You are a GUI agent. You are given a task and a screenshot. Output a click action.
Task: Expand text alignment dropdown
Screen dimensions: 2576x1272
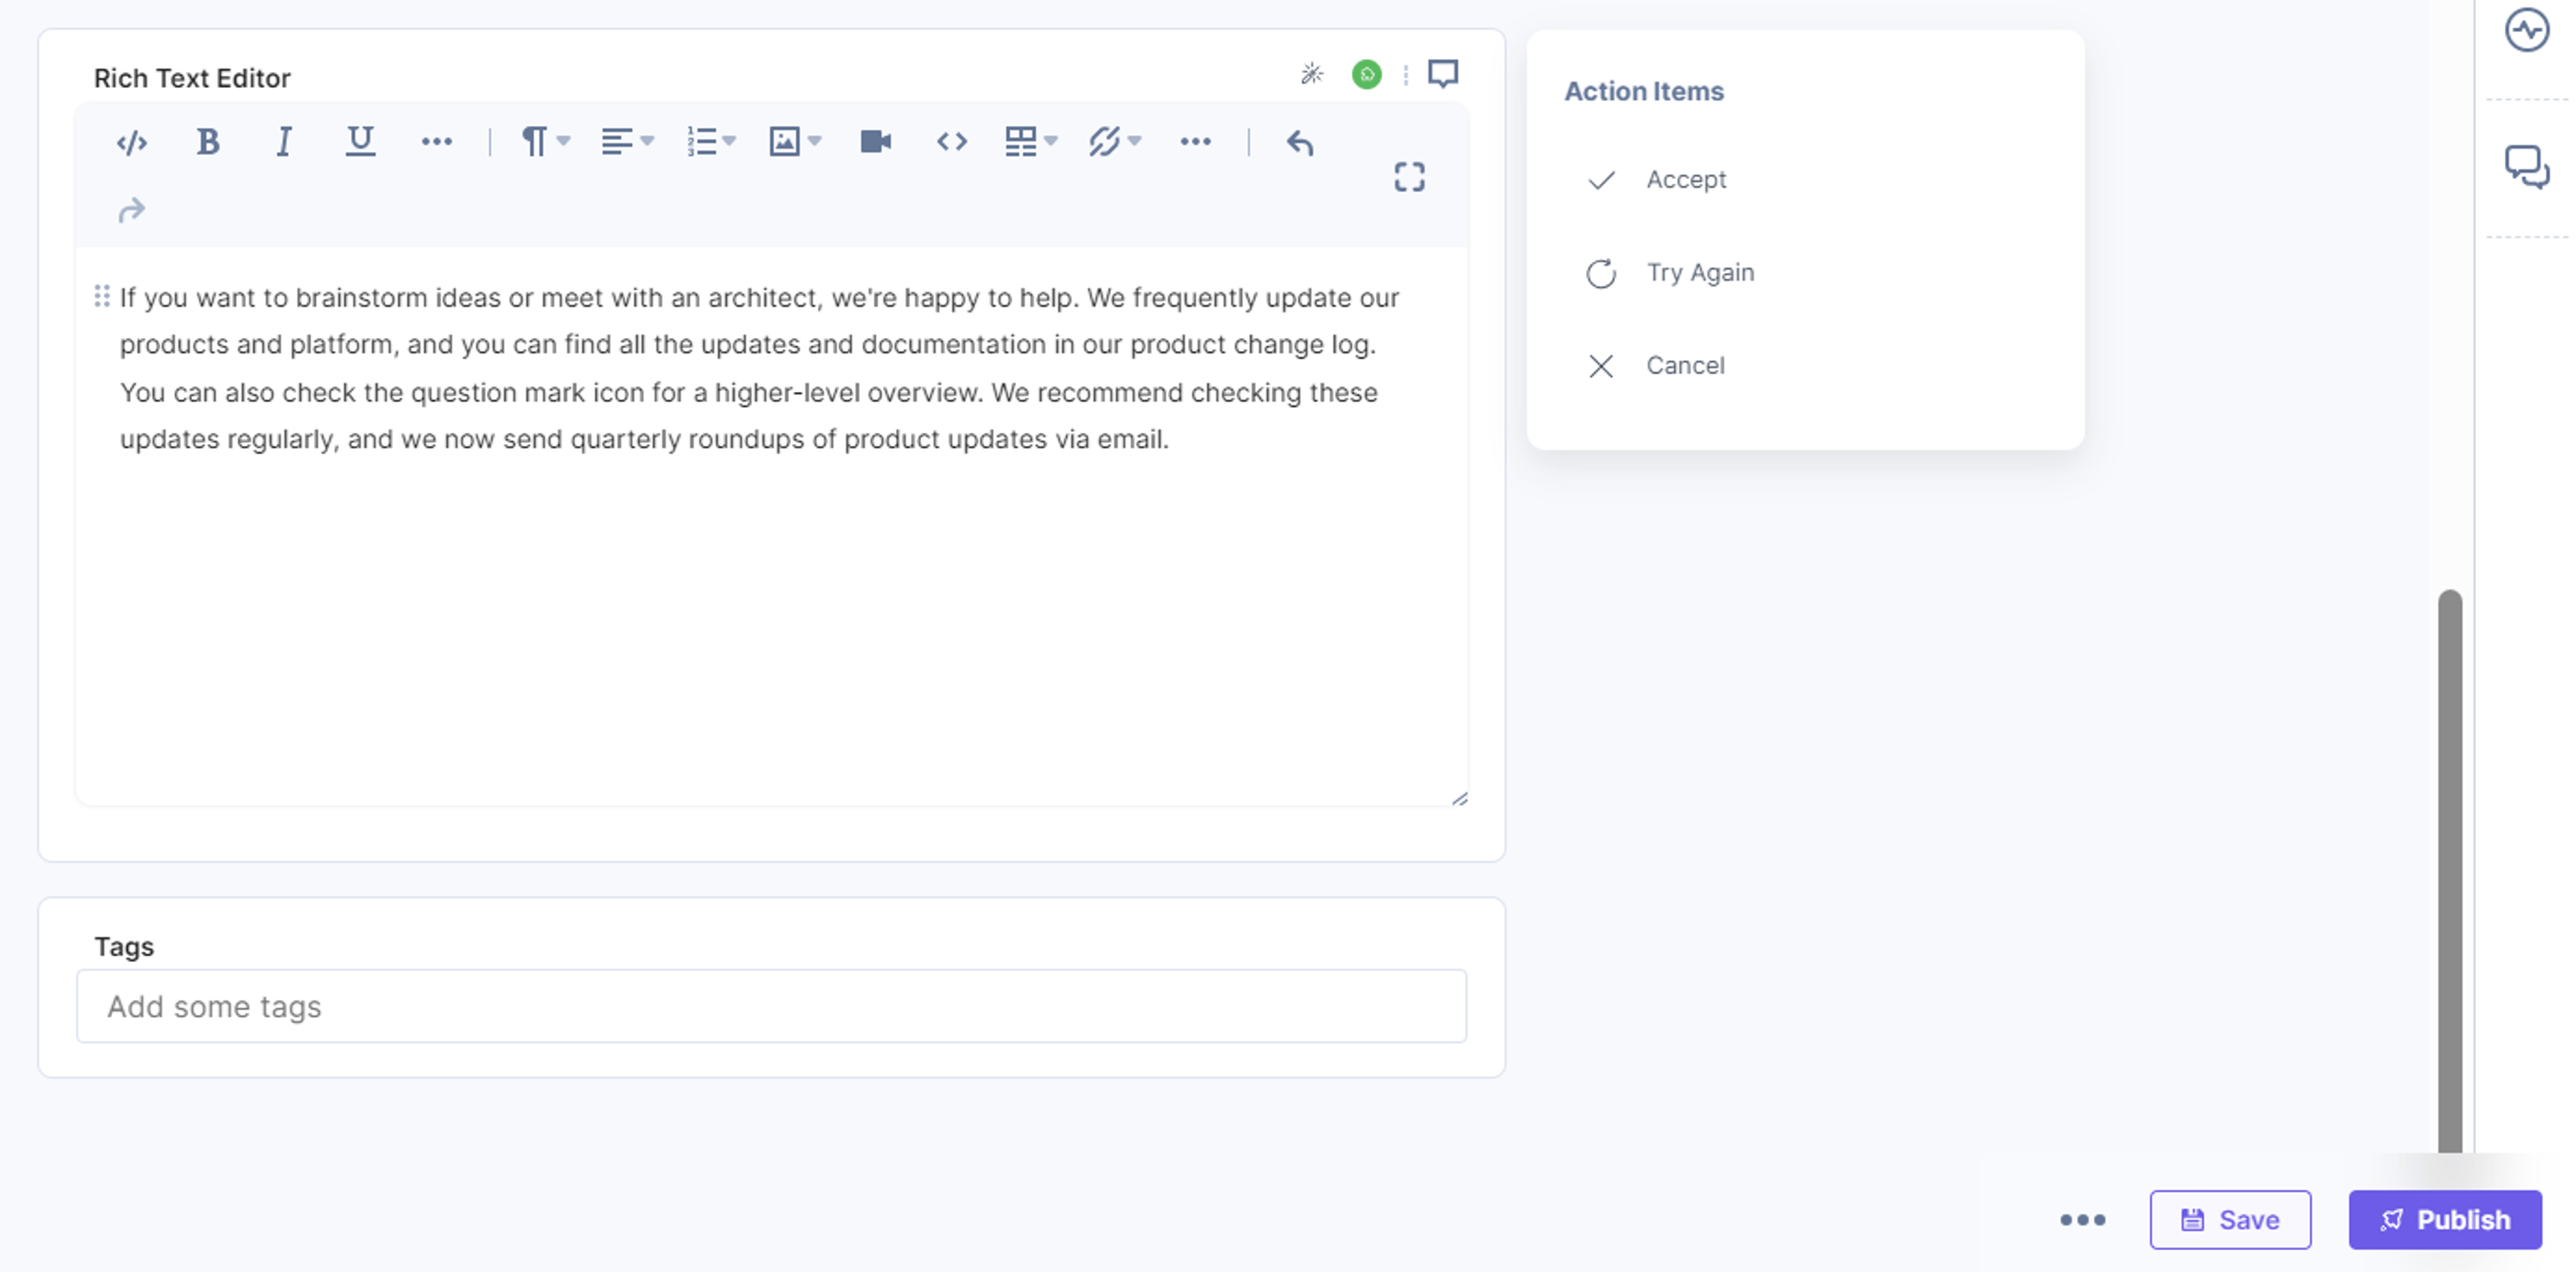click(x=627, y=142)
